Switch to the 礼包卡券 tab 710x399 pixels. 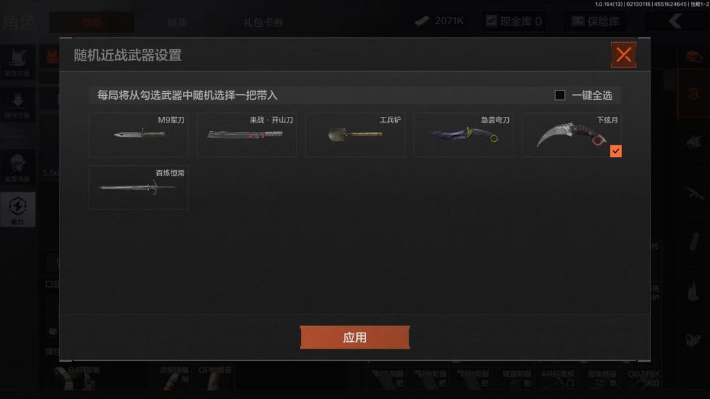[263, 22]
